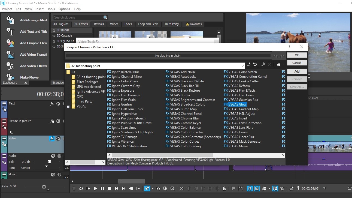
Task: Click the Create new folder icon
Action: (x=263, y=65)
